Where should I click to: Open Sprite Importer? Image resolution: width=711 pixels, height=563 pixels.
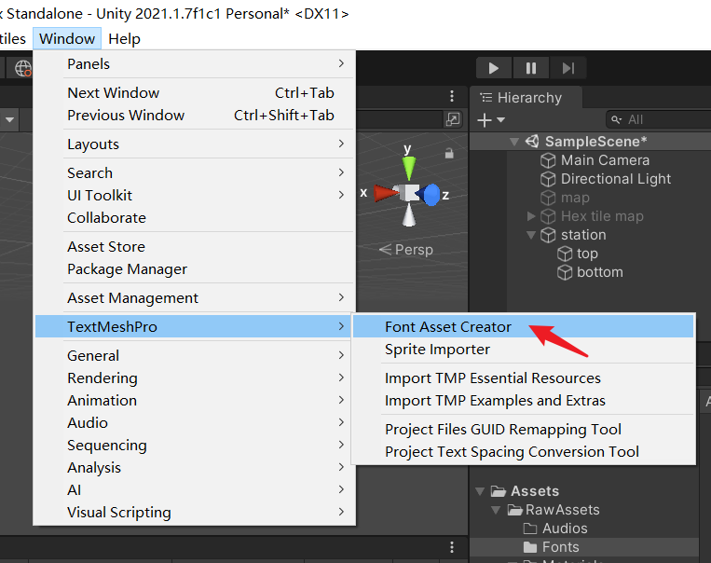[x=524, y=350]
